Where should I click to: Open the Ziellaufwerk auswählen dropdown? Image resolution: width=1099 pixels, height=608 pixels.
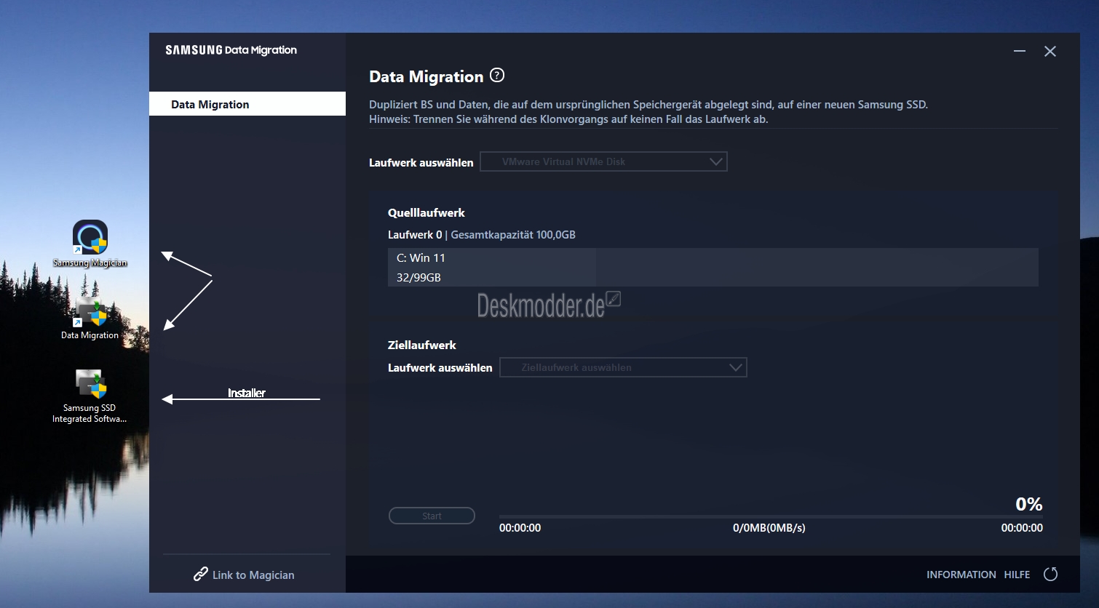(623, 367)
